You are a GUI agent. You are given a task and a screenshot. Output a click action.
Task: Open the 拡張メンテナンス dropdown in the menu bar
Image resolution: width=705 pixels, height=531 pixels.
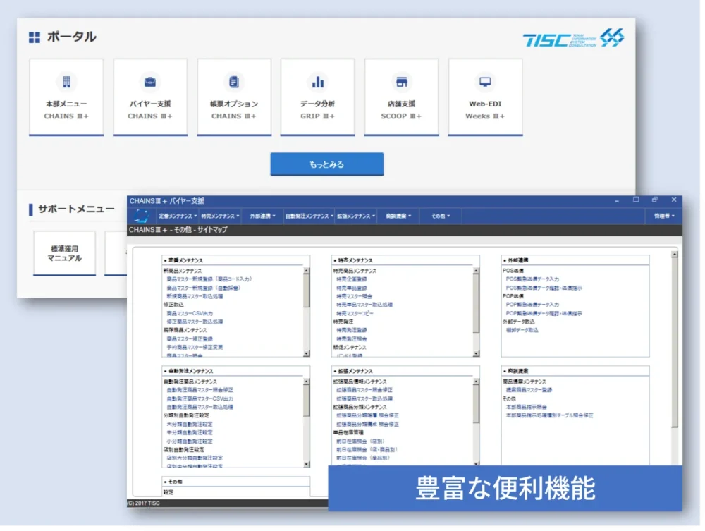click(356, 216)
